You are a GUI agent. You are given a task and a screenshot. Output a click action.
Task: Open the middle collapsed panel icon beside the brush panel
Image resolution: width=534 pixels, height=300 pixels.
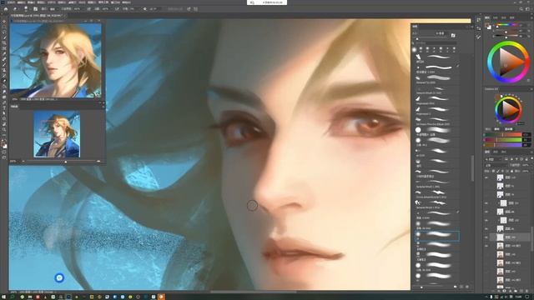478,28
